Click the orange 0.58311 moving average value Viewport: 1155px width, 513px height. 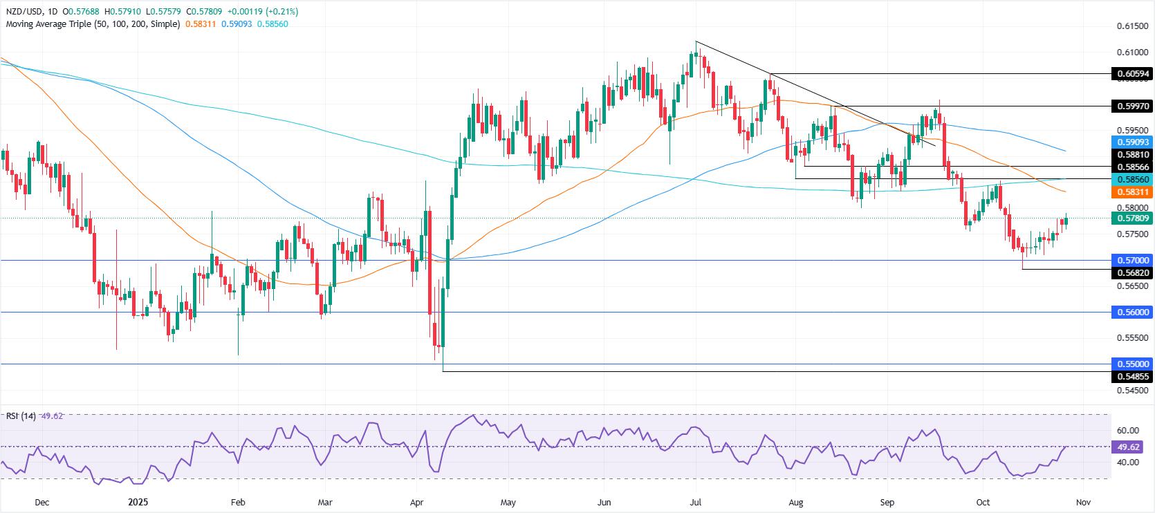(x=201, y=24)
